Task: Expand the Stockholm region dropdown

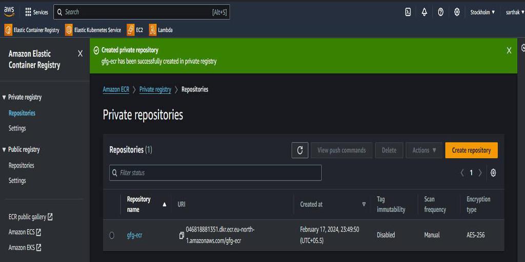Action: click(x=482, y=12)
